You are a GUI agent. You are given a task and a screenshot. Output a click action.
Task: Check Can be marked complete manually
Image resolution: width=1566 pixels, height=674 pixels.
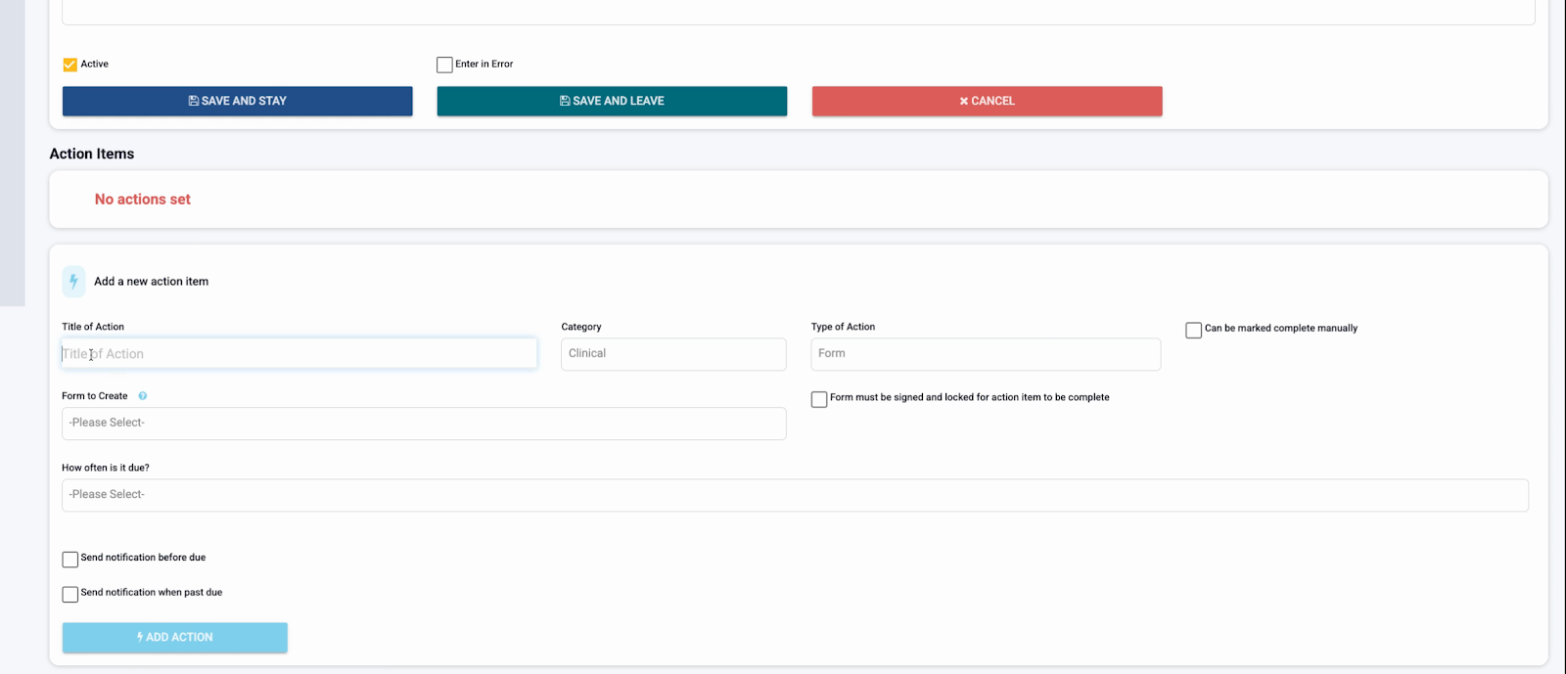pyautogui.click(x=1193, y=330)
